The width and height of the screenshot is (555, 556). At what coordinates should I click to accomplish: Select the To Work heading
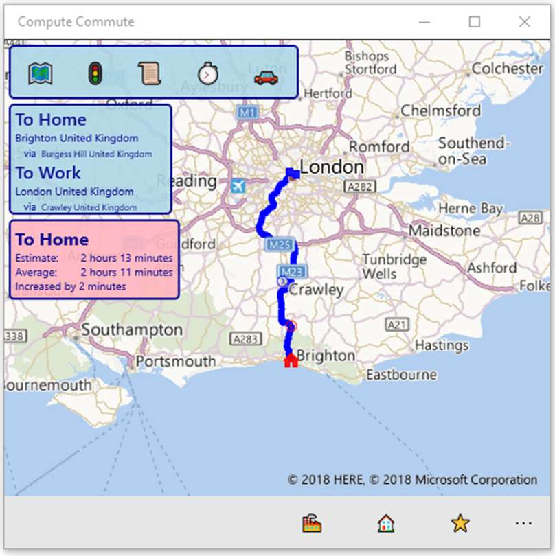coord(48,173)
